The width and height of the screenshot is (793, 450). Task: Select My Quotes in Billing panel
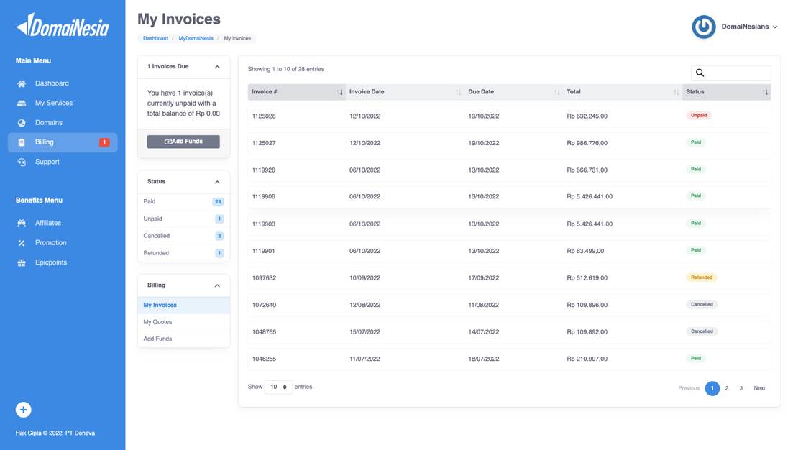(157, 322)
